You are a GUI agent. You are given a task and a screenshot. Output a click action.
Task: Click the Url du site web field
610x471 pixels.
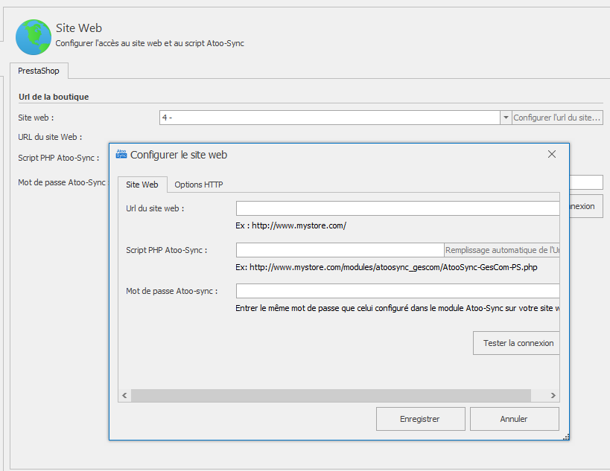pos(398,208)
